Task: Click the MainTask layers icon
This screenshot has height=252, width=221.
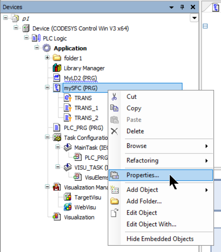Action: point(68,147)
